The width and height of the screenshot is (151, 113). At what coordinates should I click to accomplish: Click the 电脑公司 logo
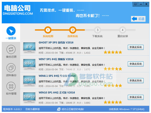tap(17, 8)
